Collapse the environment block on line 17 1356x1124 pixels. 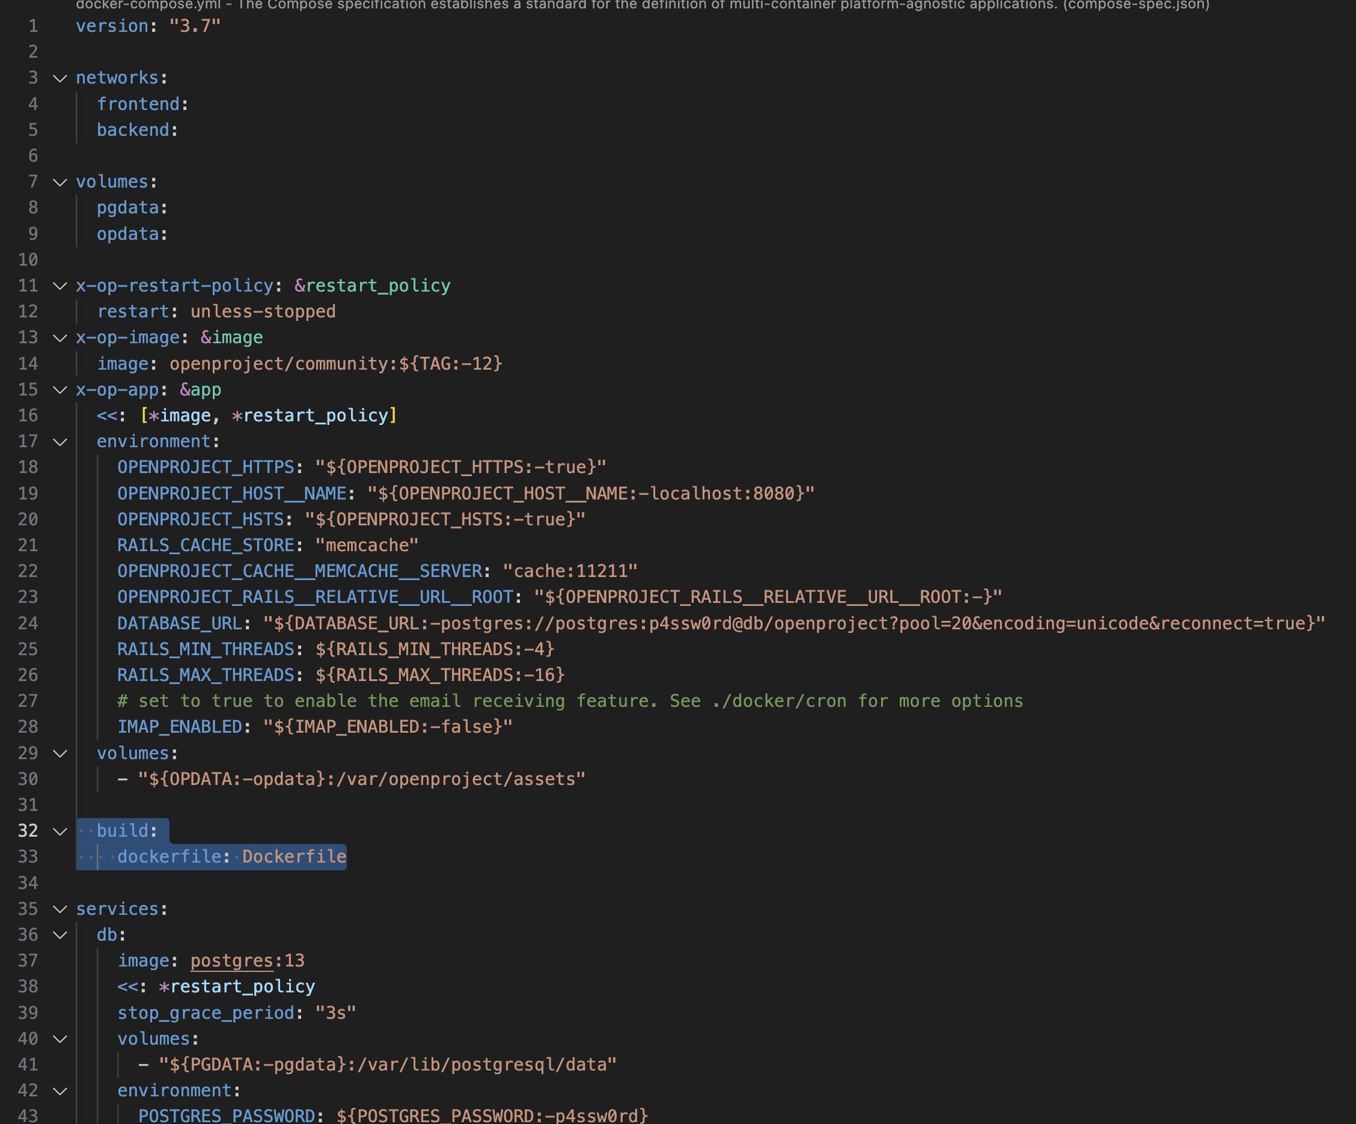point(60,442)
